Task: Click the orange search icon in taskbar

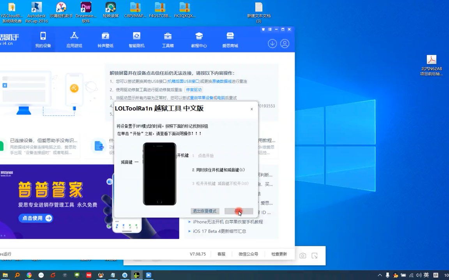Action: pyautogui.click(x=17, y=275)
